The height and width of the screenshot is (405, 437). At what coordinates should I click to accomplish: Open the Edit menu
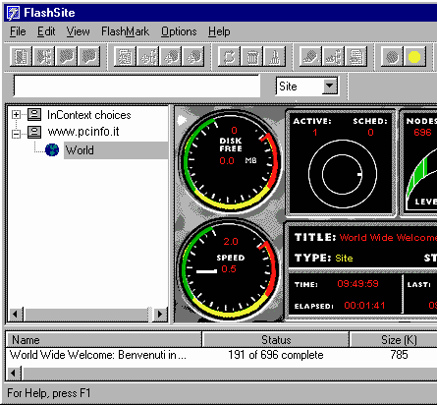click(x=46, y=31)
